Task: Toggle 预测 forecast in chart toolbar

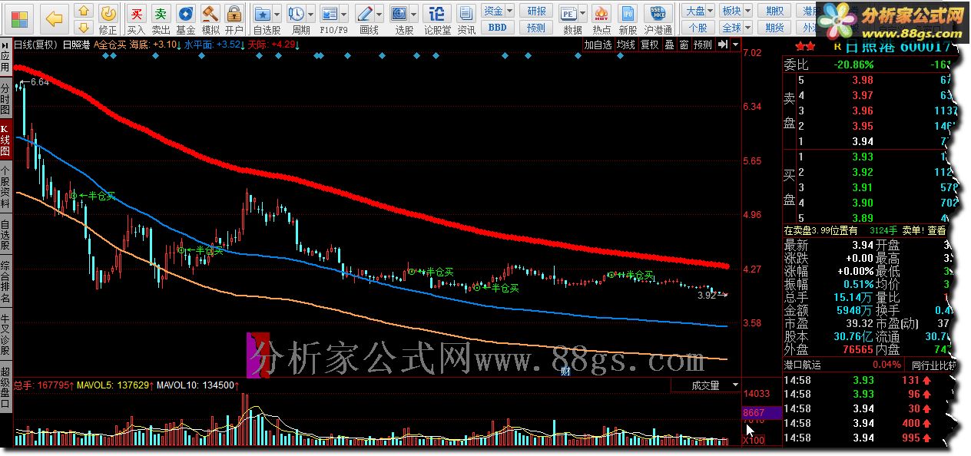Action: point(703,45)
